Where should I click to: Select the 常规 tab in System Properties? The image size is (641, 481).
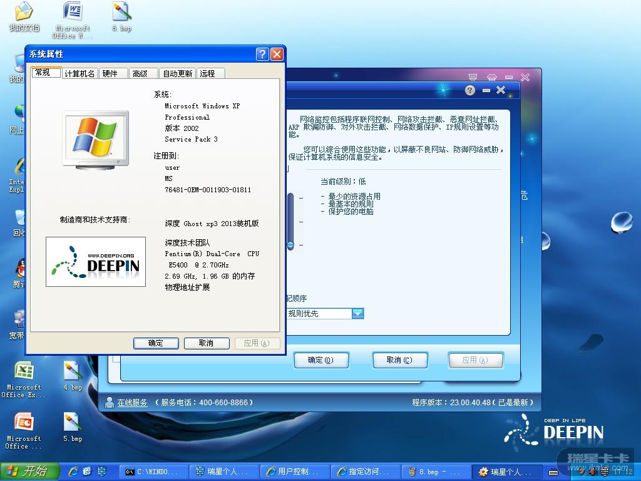[x=46, y=73]
